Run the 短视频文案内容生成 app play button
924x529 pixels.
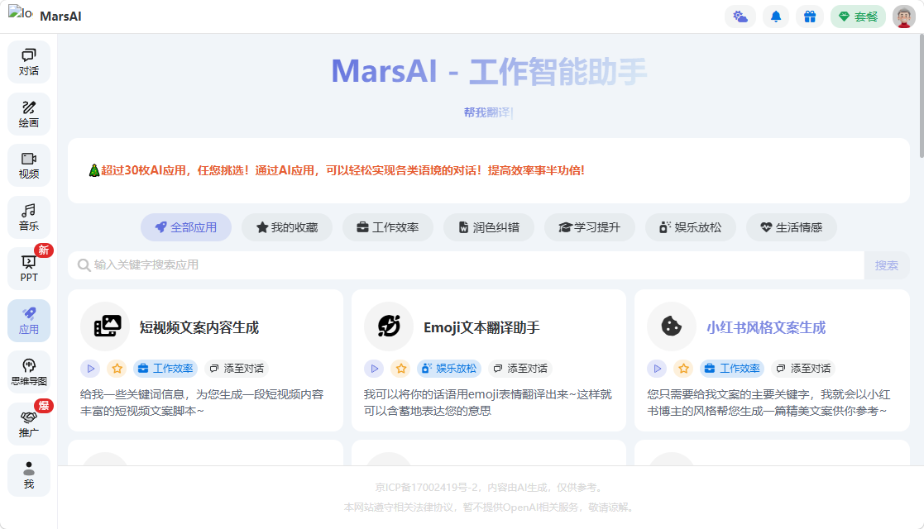click(x=90, y=369)
